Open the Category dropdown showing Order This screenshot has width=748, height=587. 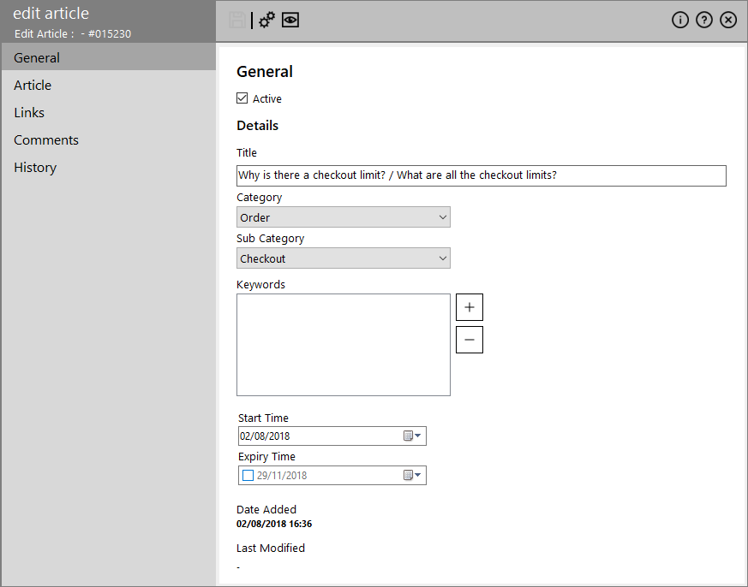tap(344, 217)
